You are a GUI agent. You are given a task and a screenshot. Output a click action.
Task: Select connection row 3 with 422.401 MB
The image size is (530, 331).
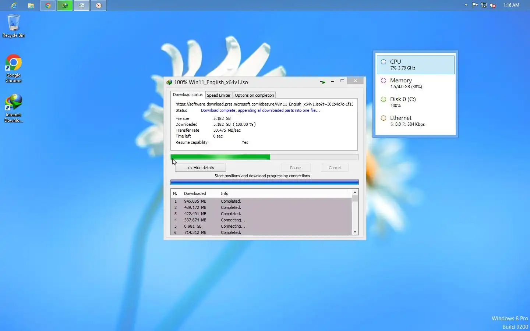pyautogui.click(x=261, y=214)
